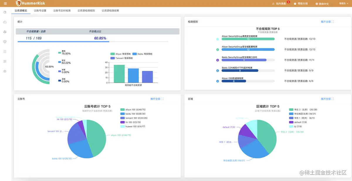Click the Aliyun OSS防盗链检测 rule bar
Viewport: 352px width, 181px height.
[x=234, y=81]
